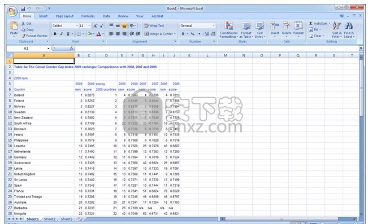Open the font color picker arrow

[103, 34]
